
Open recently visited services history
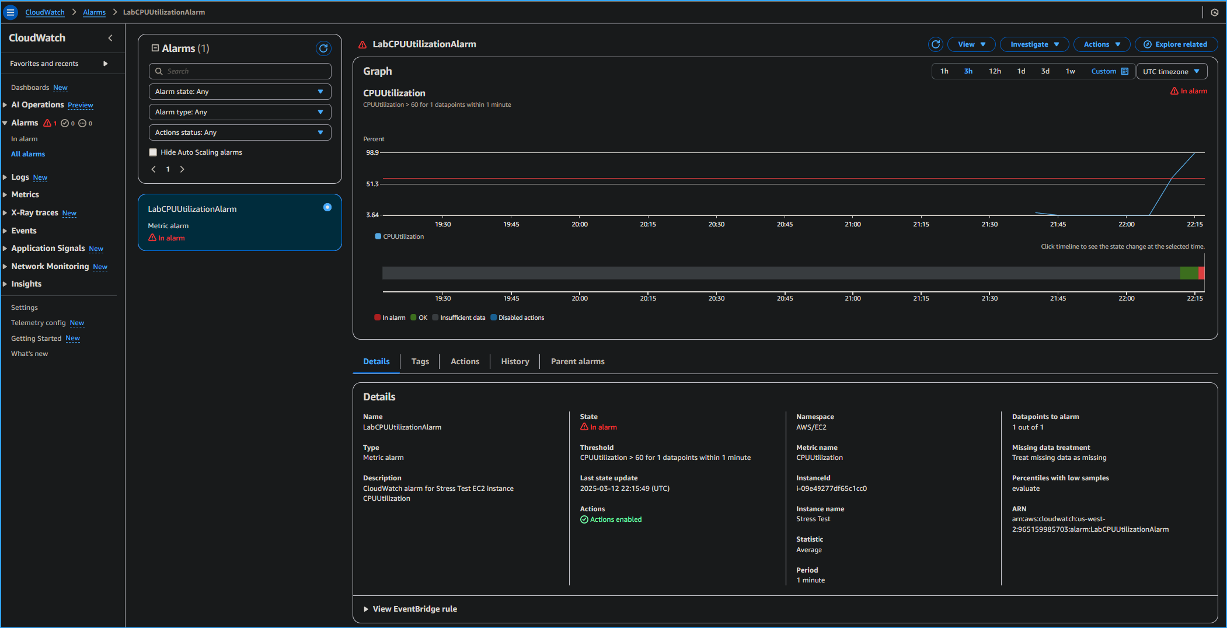point(1215,12)
